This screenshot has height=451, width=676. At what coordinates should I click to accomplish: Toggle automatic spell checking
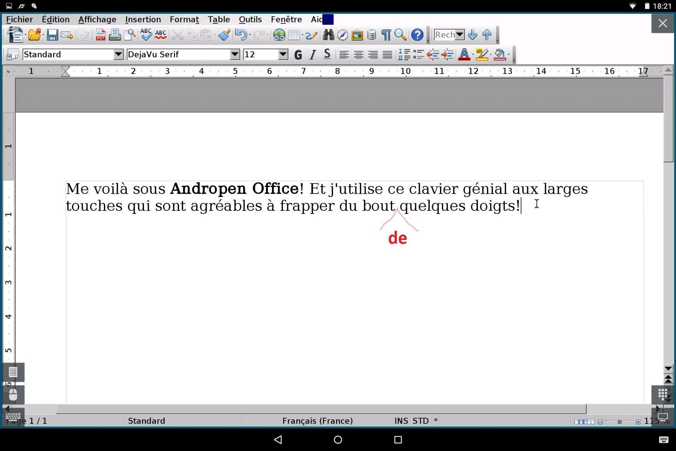(x=160, y=35)
